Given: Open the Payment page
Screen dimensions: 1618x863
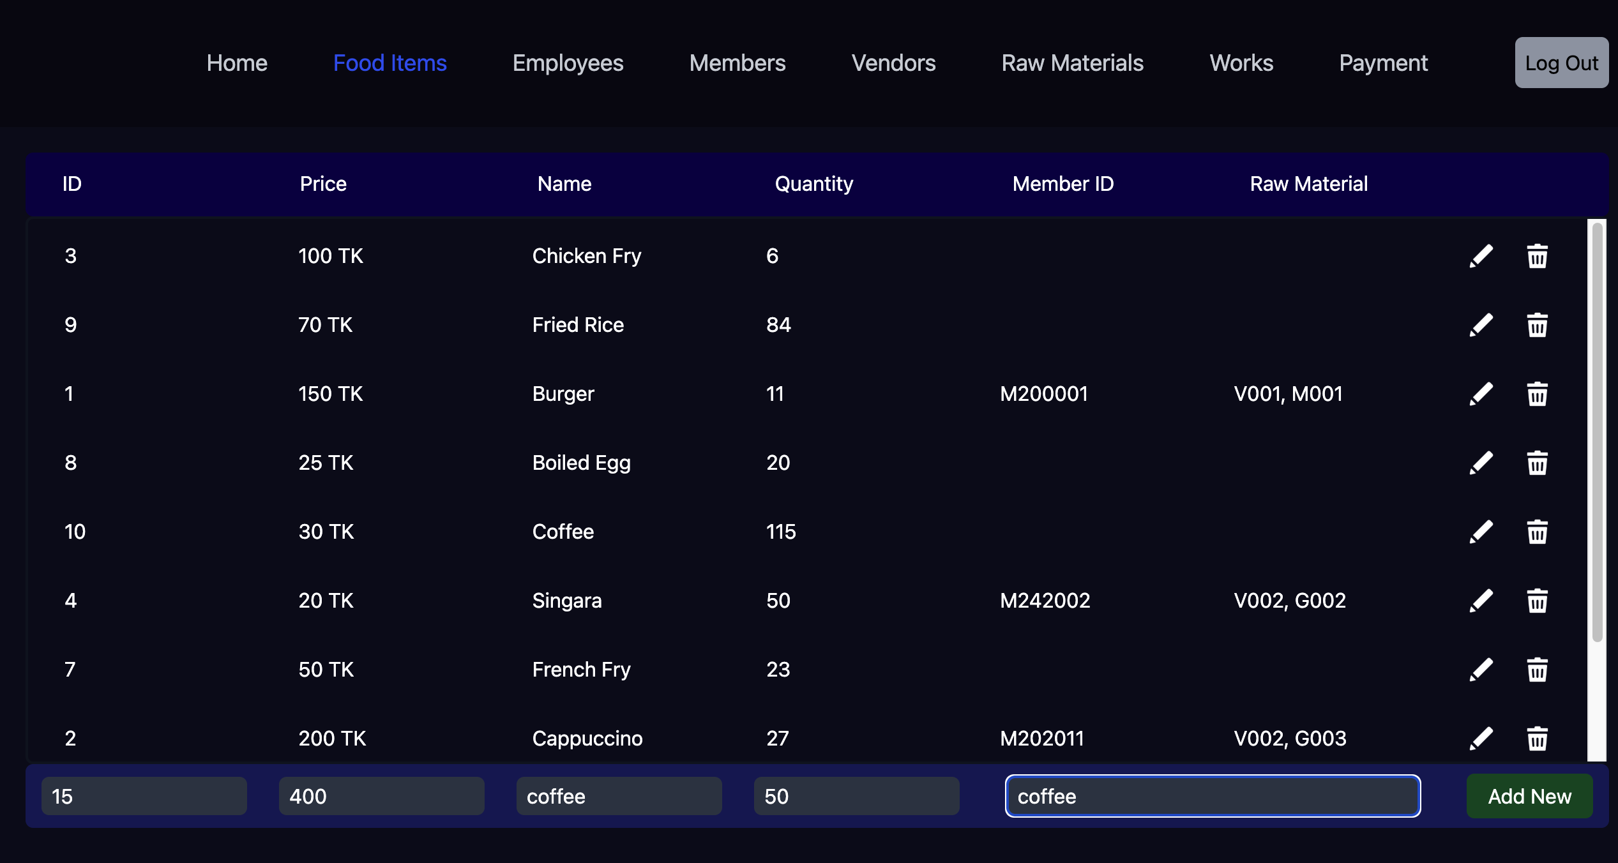Looking at the screenshot, I should [x=1383, y=63].
